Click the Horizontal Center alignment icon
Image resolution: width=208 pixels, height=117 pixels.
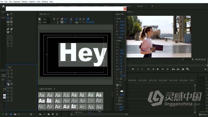point(12,84)
